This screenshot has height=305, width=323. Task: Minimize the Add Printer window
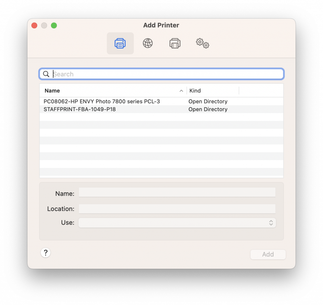point(44,26)
